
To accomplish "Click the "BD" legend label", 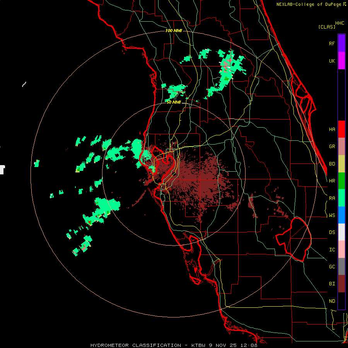I will pos(332,164).
